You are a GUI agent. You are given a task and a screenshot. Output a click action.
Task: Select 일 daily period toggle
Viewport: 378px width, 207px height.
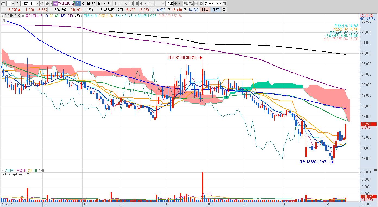coord(78,4)
